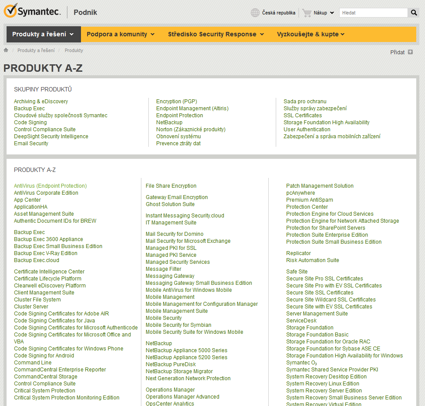Open AntiVirus (Endpoint Protection) product
This screenshot has height=406, width=425.
[50, 186]
